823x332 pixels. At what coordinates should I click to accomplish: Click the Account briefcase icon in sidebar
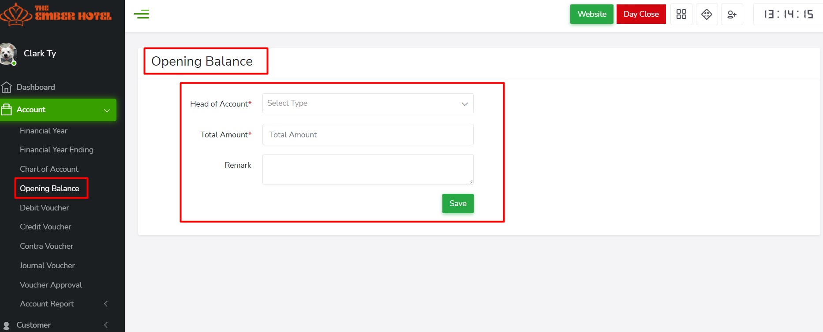click(x=7, y=110)
